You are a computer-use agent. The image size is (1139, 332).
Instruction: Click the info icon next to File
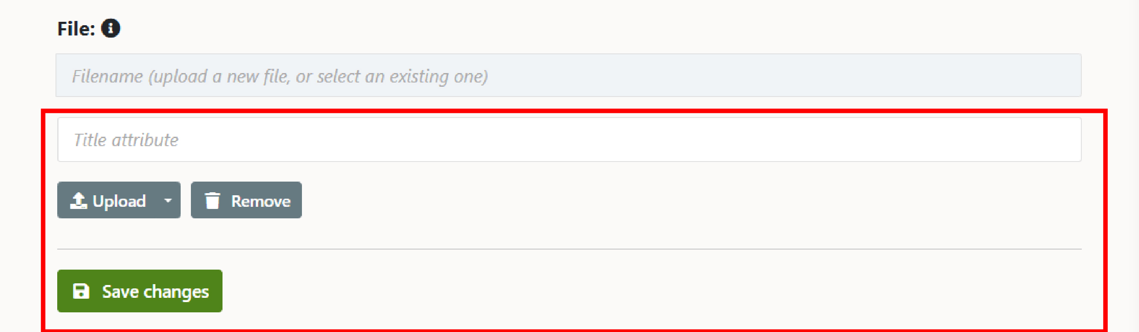(x=111, y=28)
